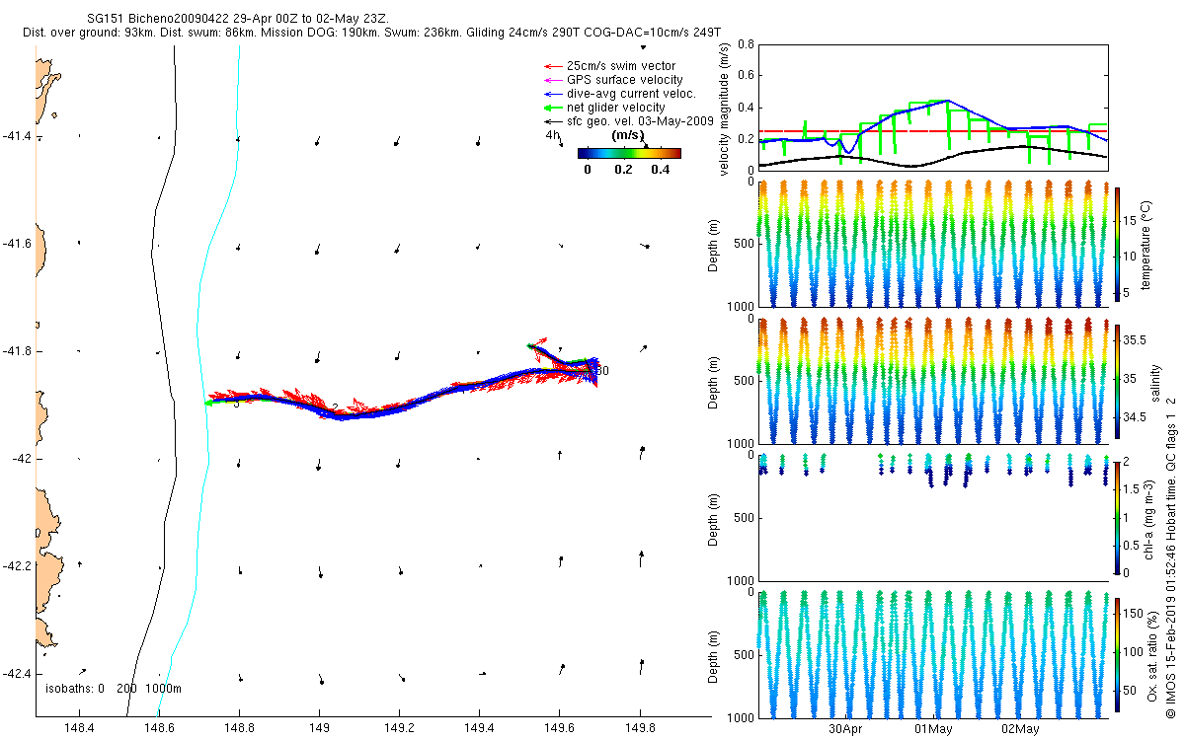Click the "34.5" tick on the salinity colorbar
This screenshot has width=1185, height=740.
[1136, 418]
